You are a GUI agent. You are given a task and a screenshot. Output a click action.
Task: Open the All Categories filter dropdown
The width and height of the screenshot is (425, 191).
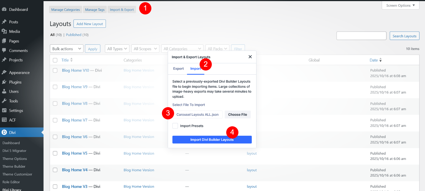tap(182, 49)
